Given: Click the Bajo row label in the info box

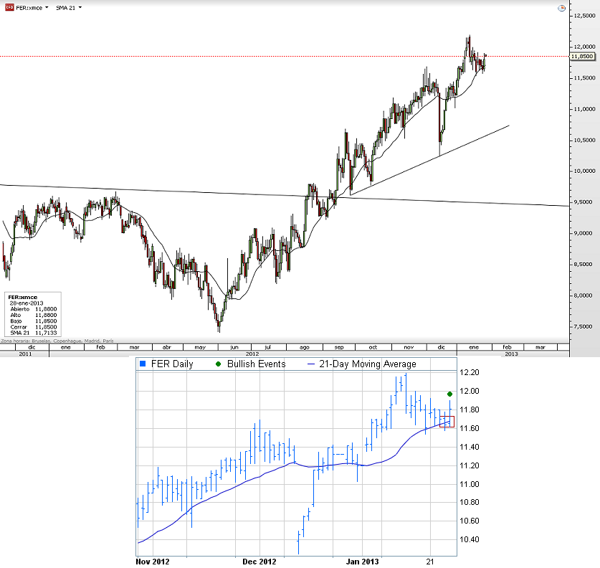Looking at the screenshot, I should point(16,321).
